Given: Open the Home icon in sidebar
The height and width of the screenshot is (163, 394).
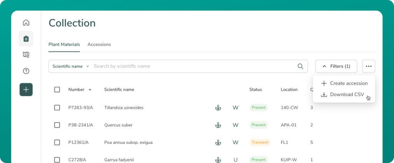Looking at the screenshot, I should (x=26, y=23).
